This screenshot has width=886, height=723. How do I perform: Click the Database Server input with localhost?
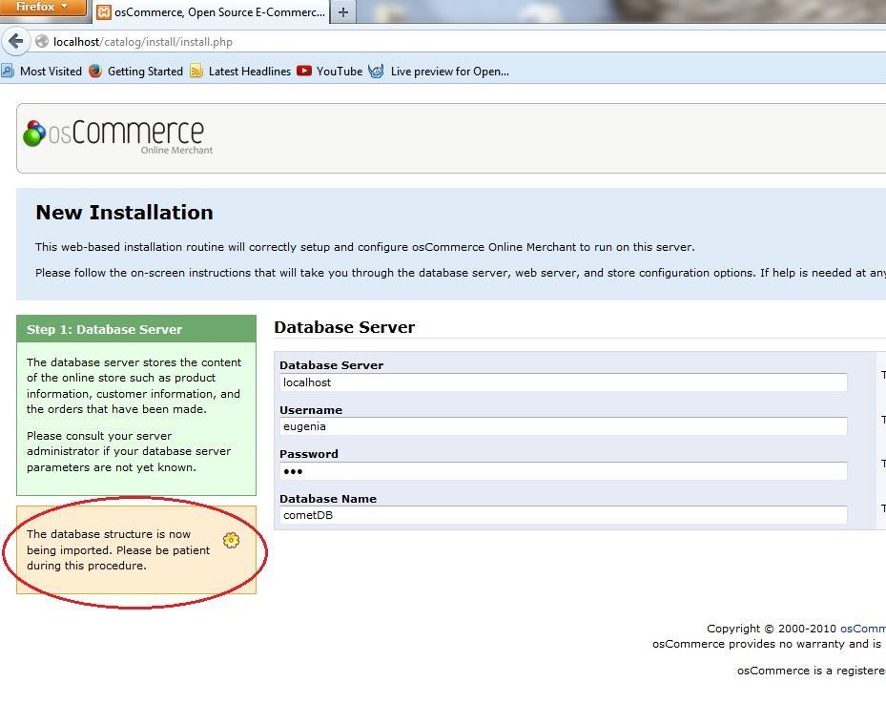point(564,382)
